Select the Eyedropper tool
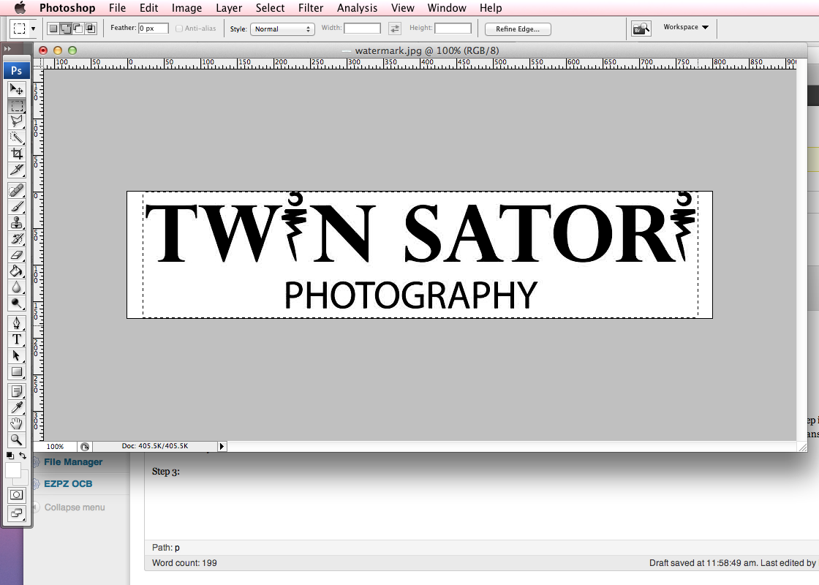 pyautogui.click(x=17, y=407)
